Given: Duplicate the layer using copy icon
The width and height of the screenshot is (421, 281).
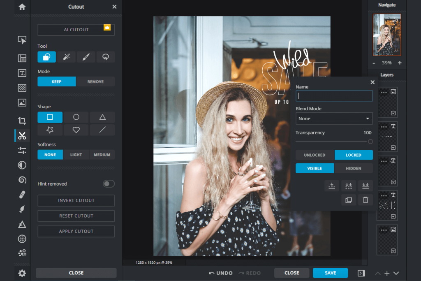Looking at the screenshot, I should pos(349,200).
